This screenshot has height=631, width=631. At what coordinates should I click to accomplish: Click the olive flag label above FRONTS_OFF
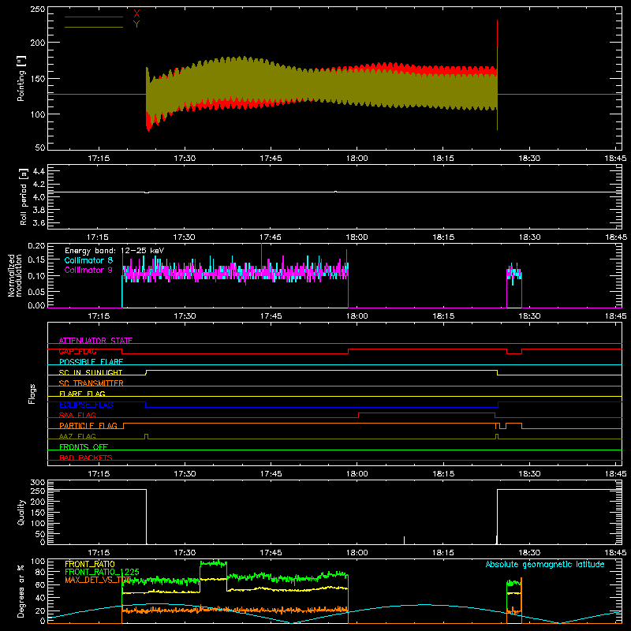pyautogui.click(x=77, y=436)
